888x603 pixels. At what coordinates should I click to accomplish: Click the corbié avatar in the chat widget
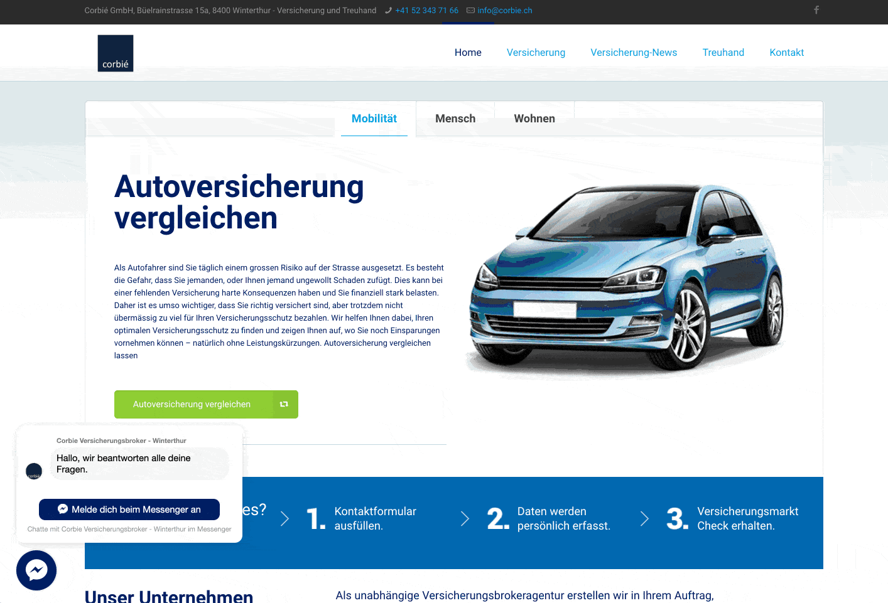[x=33, y=471]
